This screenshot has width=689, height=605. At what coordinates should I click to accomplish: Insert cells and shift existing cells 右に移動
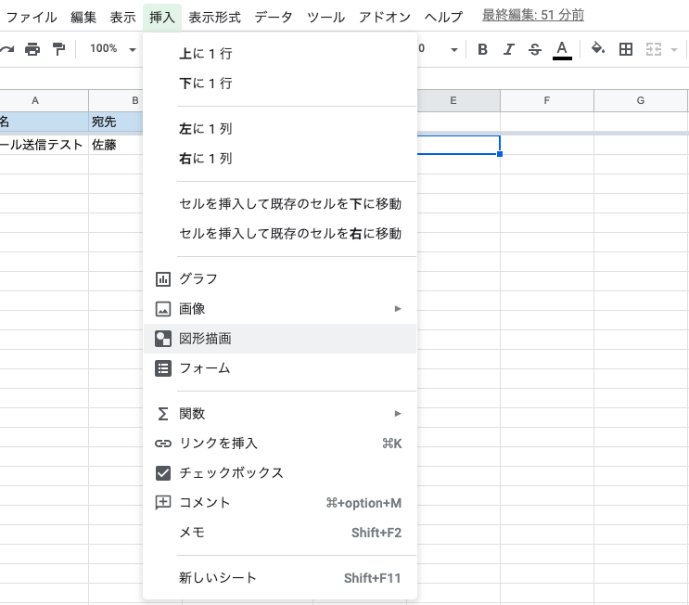pos(280,234)
